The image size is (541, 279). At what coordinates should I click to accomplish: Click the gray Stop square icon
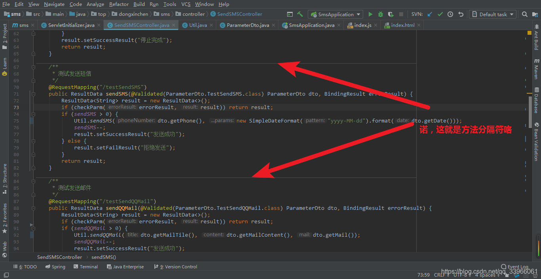click(401, 14)
